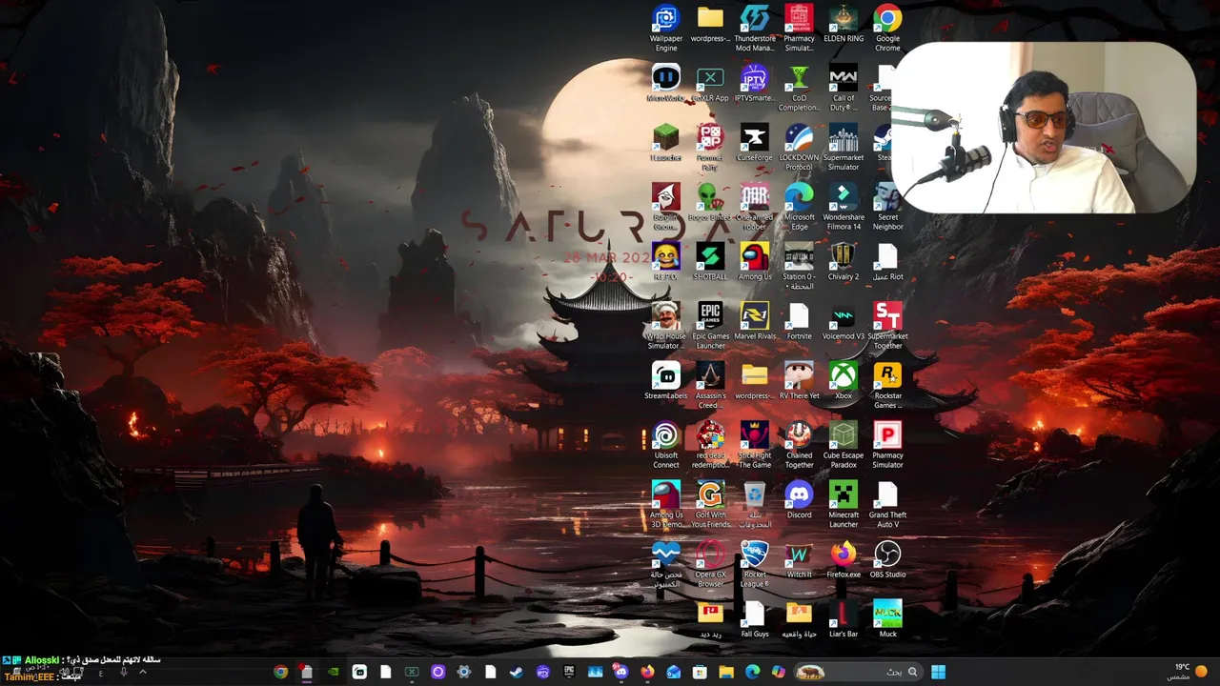
Task: Launch Pummel Party desktop icon
Action: (x=710, y=148)
